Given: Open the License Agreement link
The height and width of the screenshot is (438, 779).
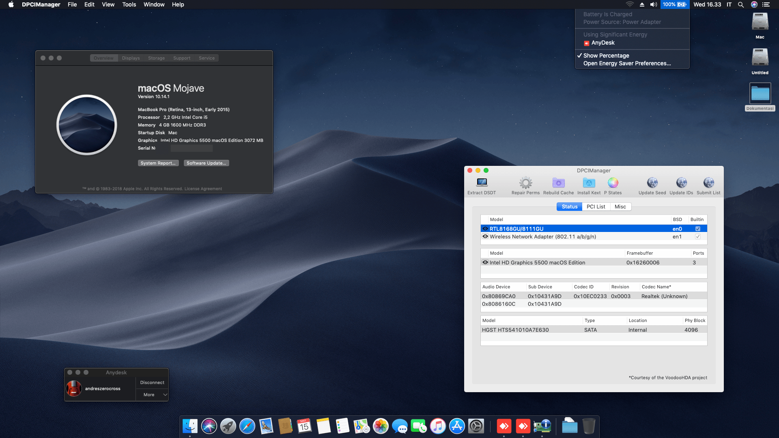Looking at the screenshot, I should click(x=203, y=189).
